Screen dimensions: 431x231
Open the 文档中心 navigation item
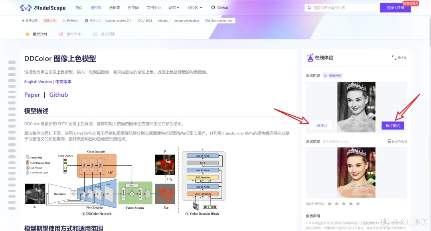pos(154,8)
